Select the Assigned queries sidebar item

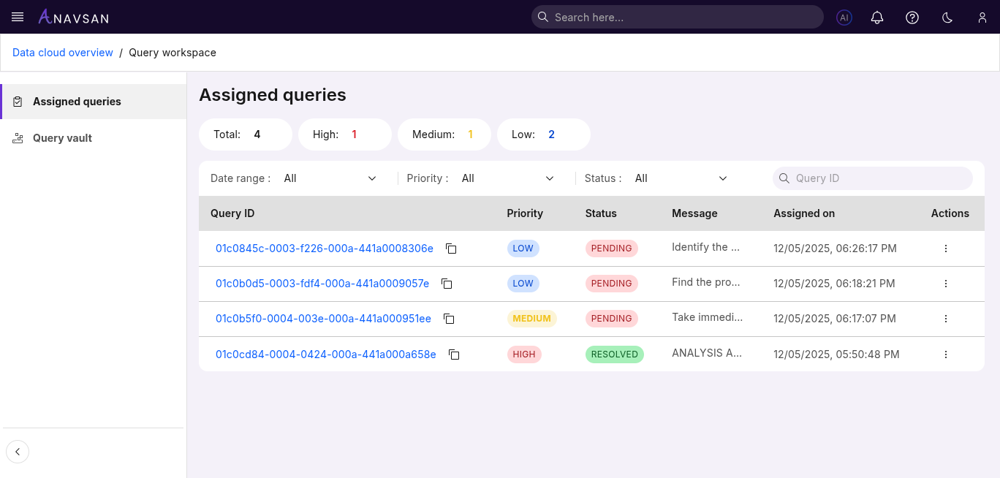point(77,101)
